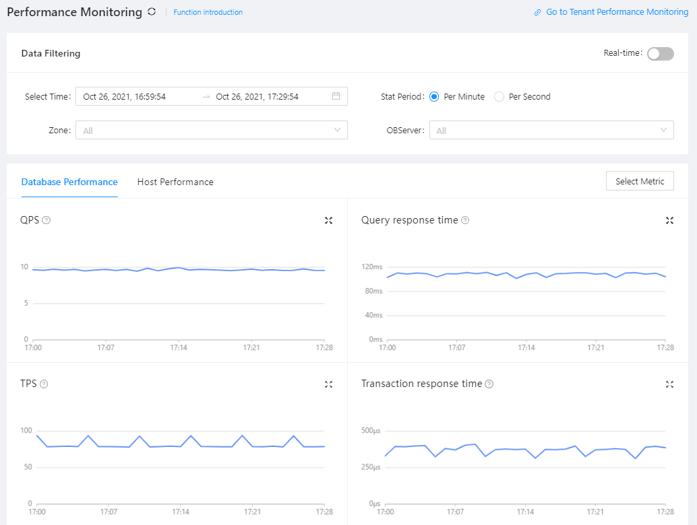The height and width of the screenshot is (525, 697).
Task: Expand the OBServer dropdown
Action: coord(551,130)
